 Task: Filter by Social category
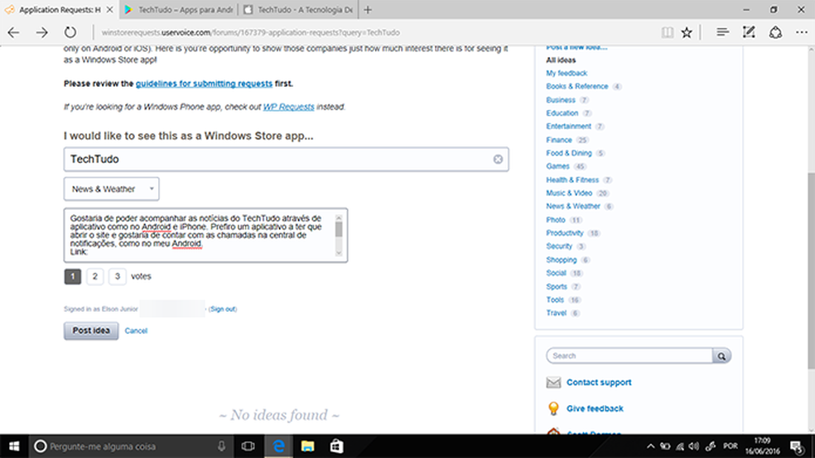[x=556, y=273]
